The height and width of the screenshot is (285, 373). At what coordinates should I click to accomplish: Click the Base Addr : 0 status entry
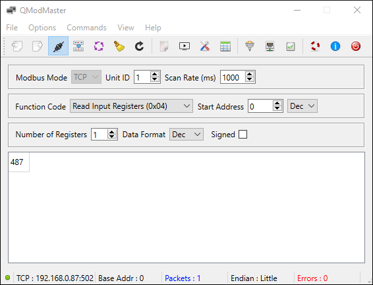(x=121, y=278)
